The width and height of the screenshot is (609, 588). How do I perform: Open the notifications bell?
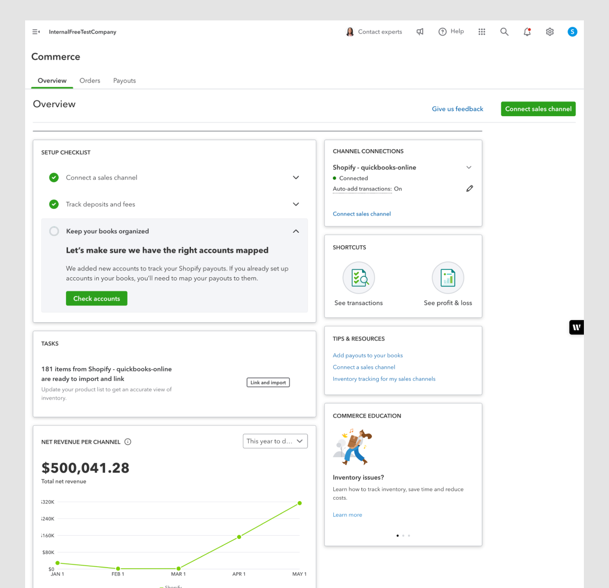pos(527,31)
